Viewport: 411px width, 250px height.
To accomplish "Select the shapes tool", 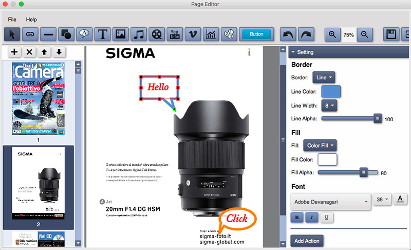I will [x=66, y=34].
